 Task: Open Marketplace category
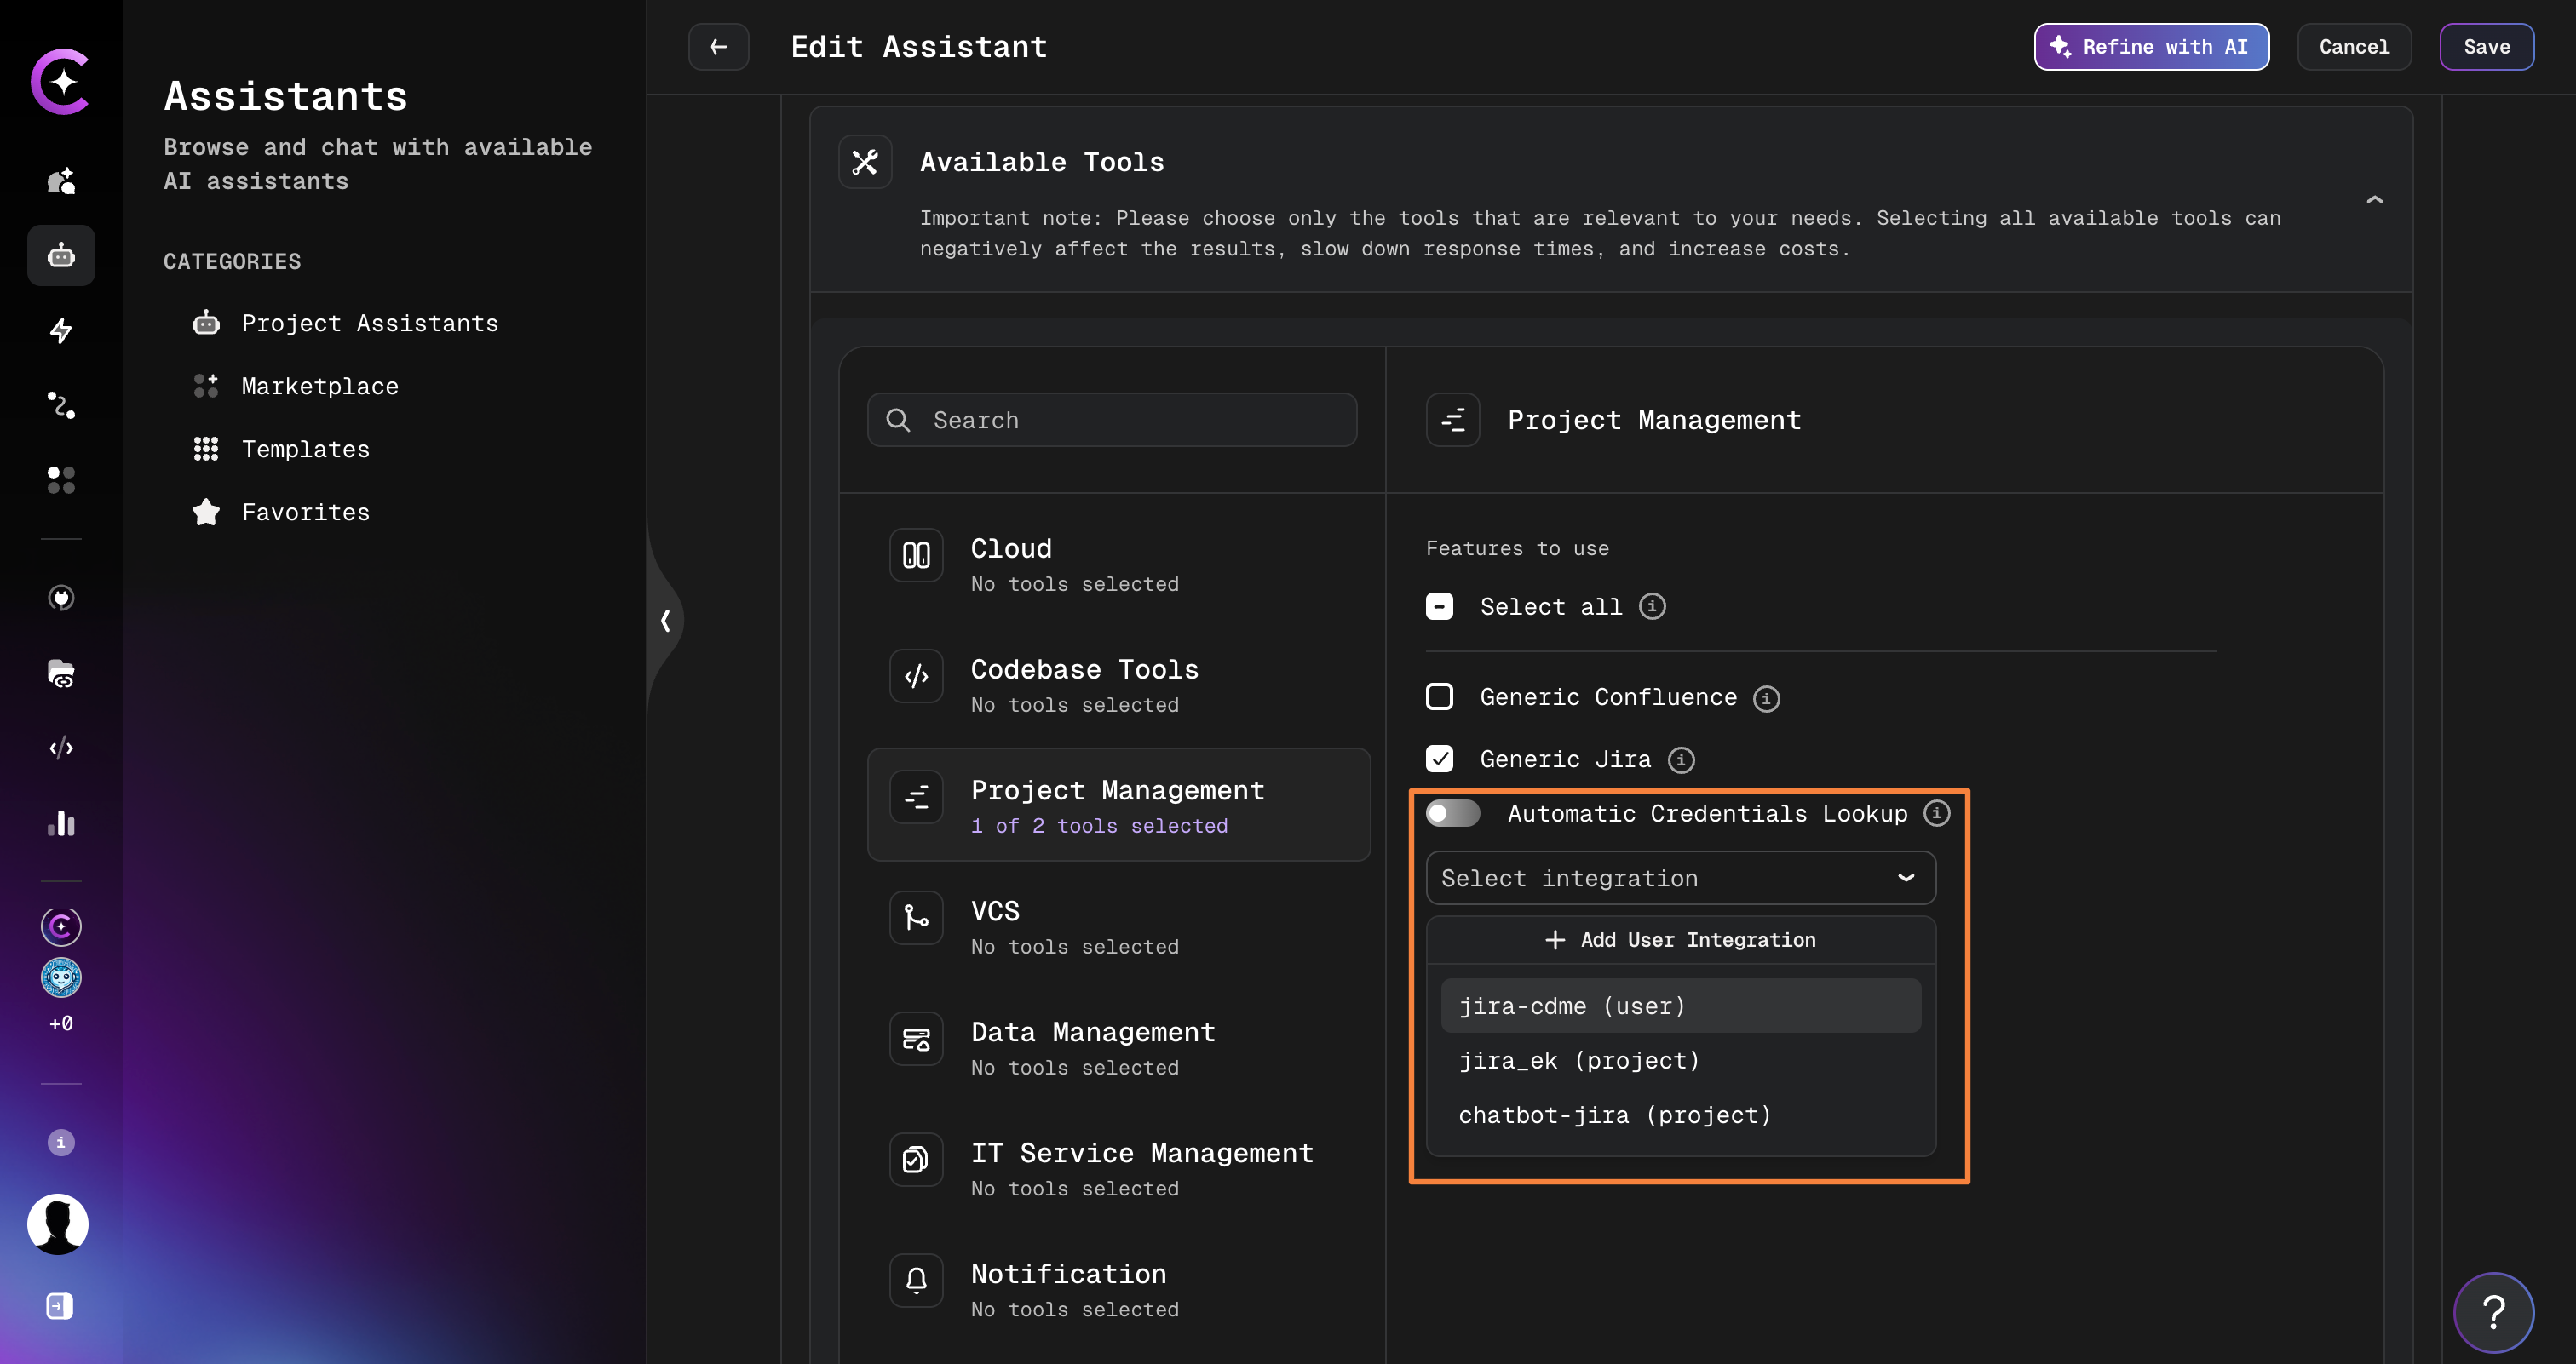click(295, 387)
